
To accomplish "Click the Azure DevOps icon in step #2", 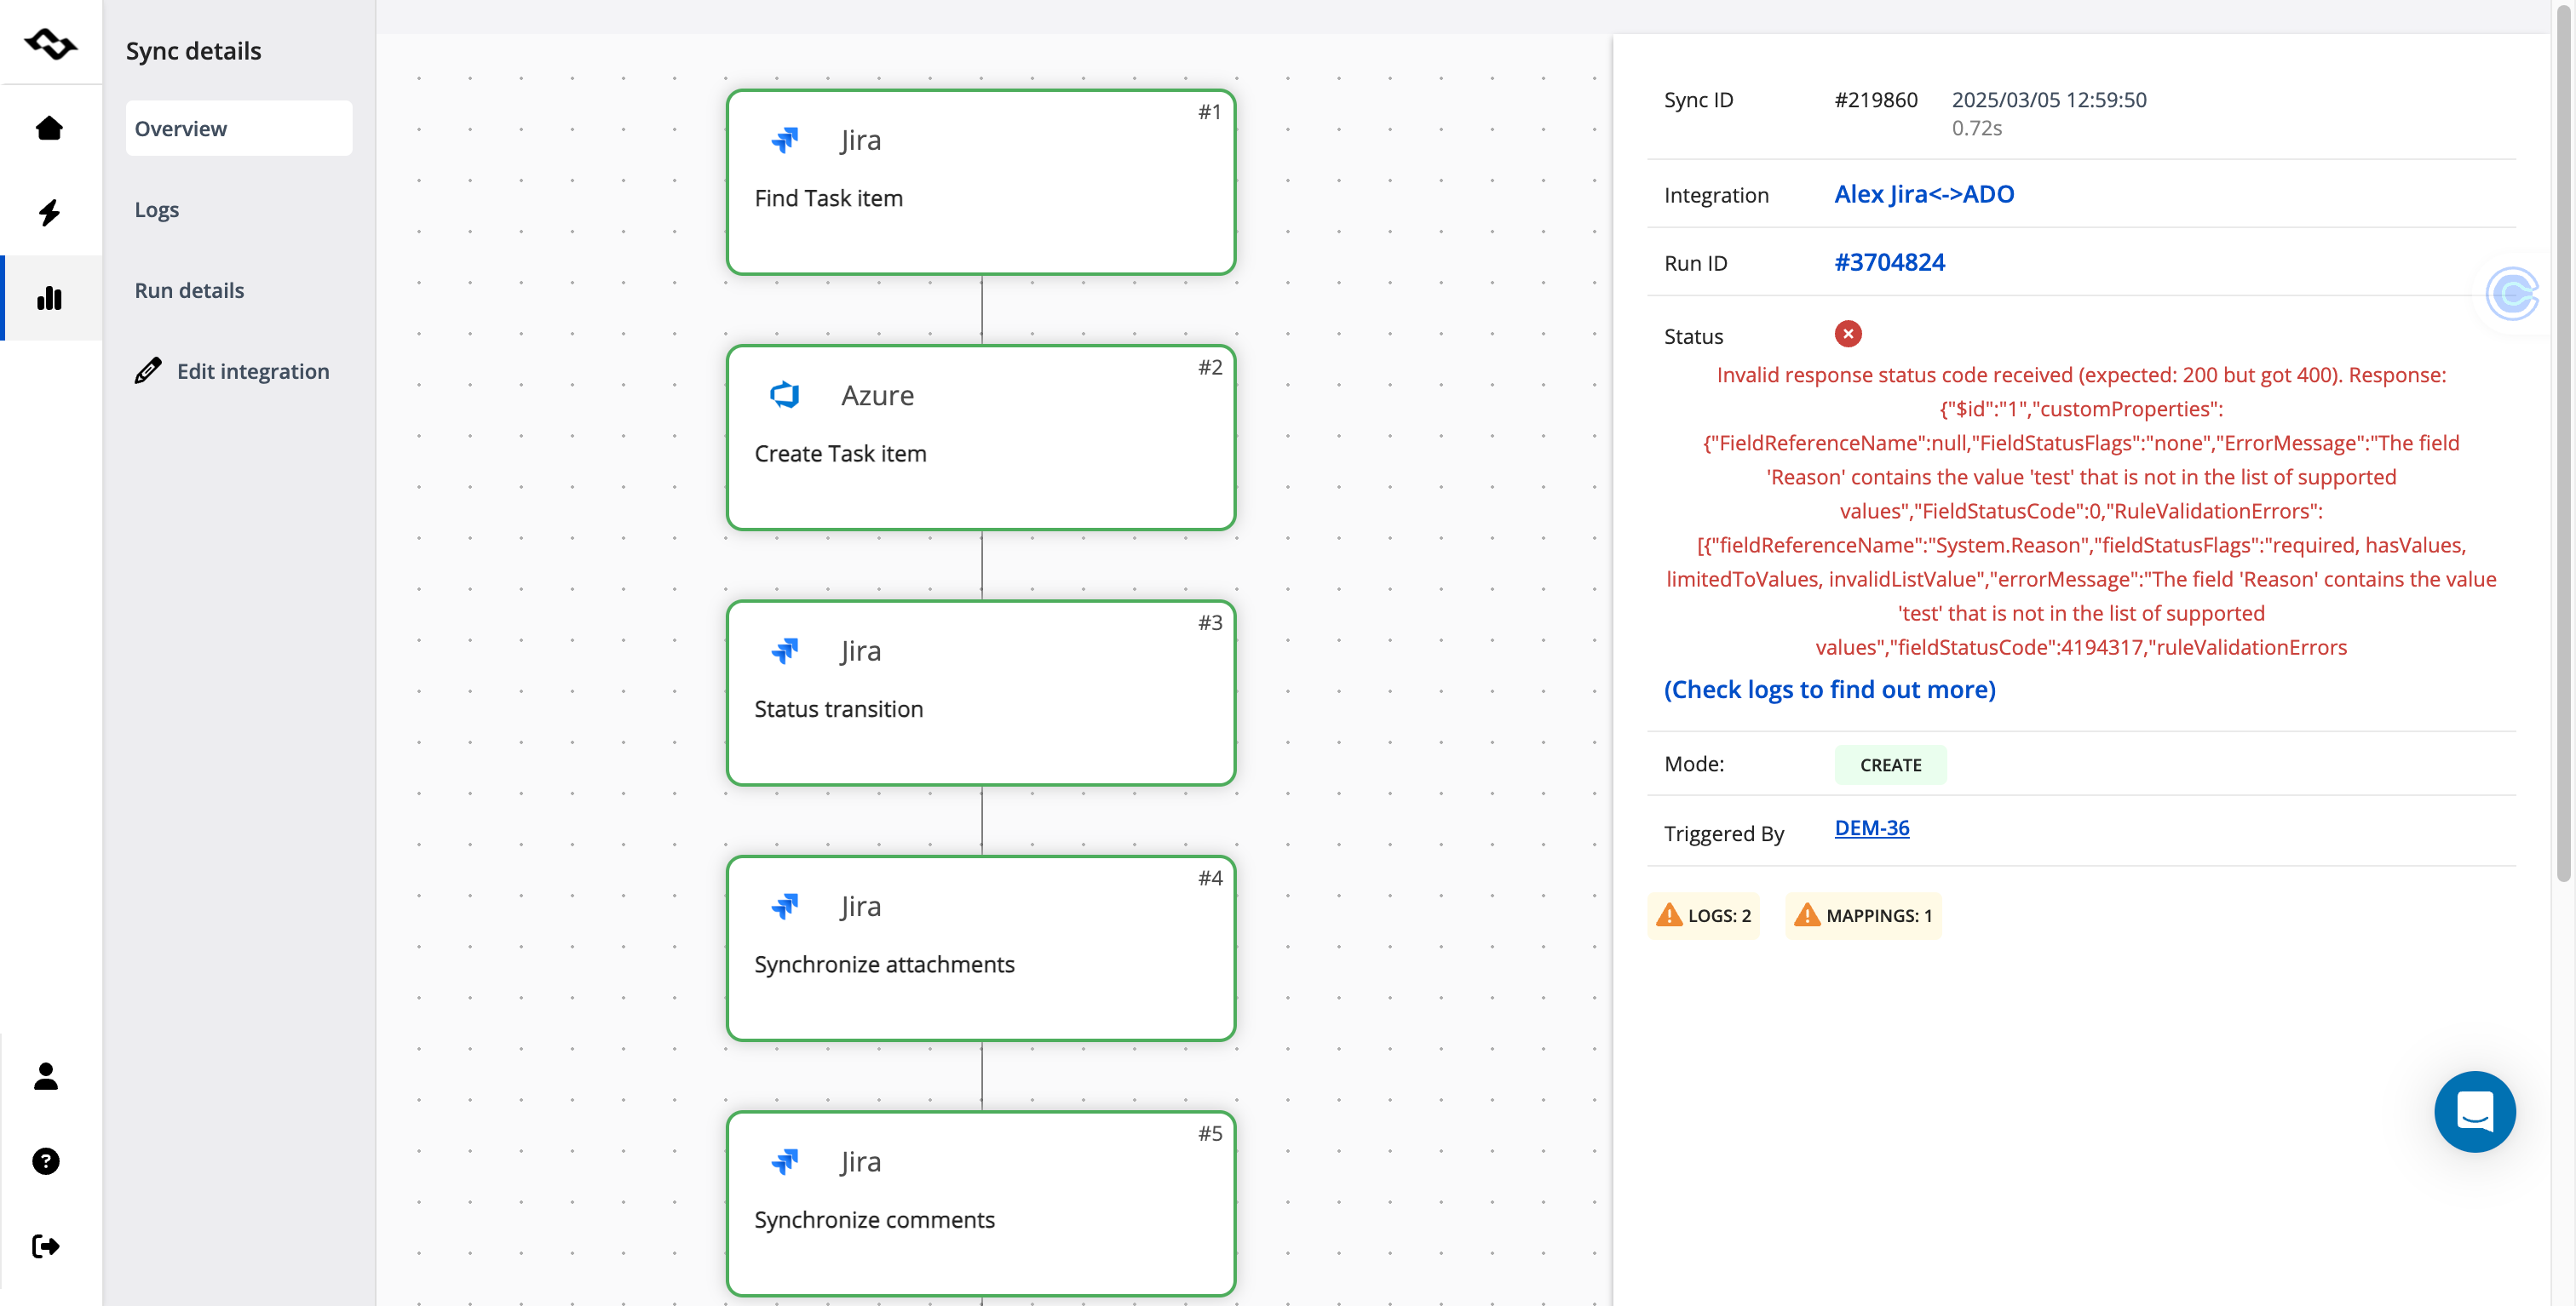I will tap(785, 395).
